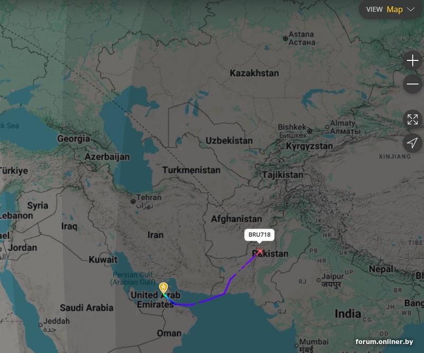Viewport: 424px width, 353px height.
Task: Click the forum.onliner.by watermark link
Action: tap(384, 342)
